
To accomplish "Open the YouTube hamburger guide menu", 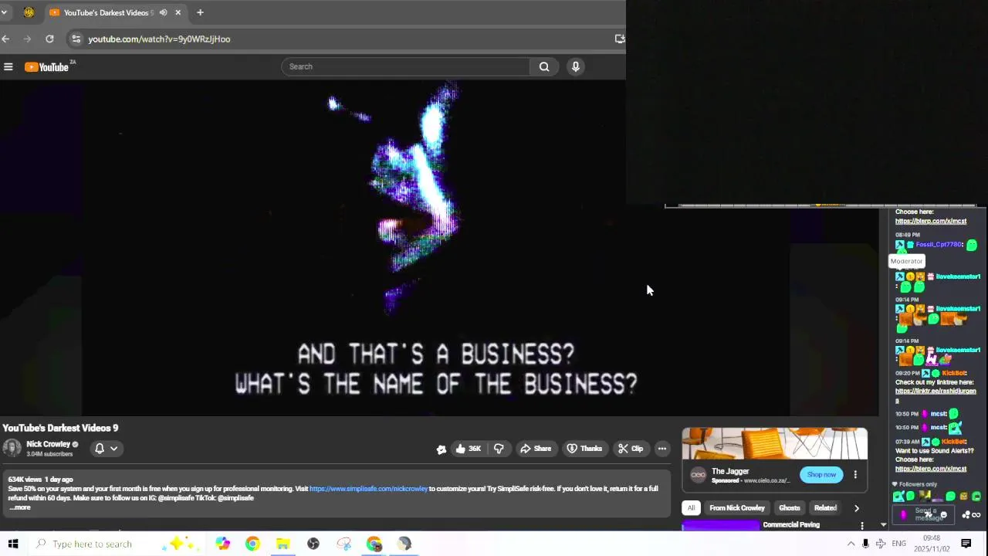I will point(8,67).
